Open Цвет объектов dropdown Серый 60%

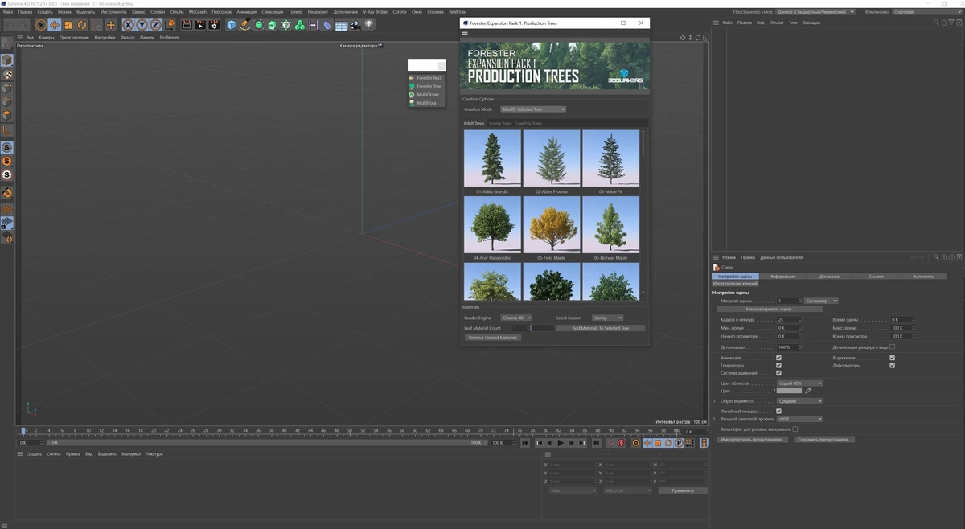pyautogui.click(x=799, y=383)
